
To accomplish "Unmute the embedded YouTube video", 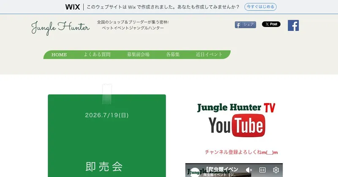I will click(249, 170).
